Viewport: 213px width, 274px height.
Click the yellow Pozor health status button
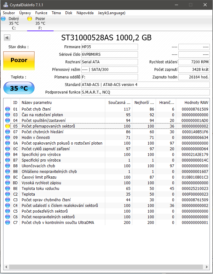(x=19, y=60)
